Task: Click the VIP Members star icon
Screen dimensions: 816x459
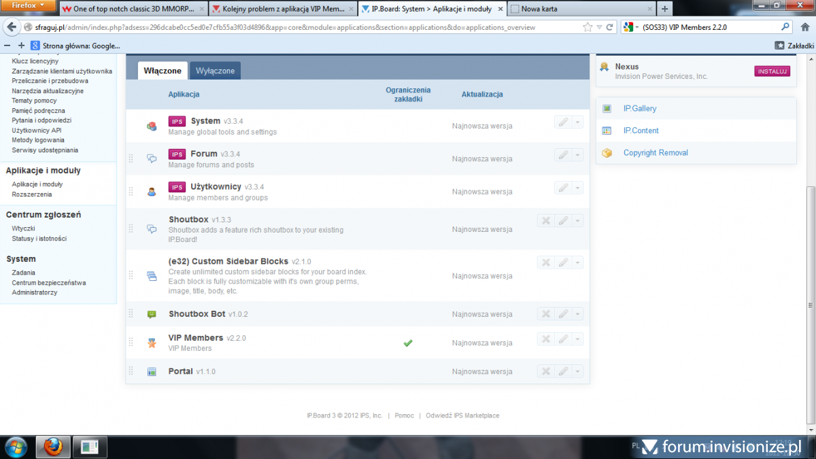Action: pos(152,343)
